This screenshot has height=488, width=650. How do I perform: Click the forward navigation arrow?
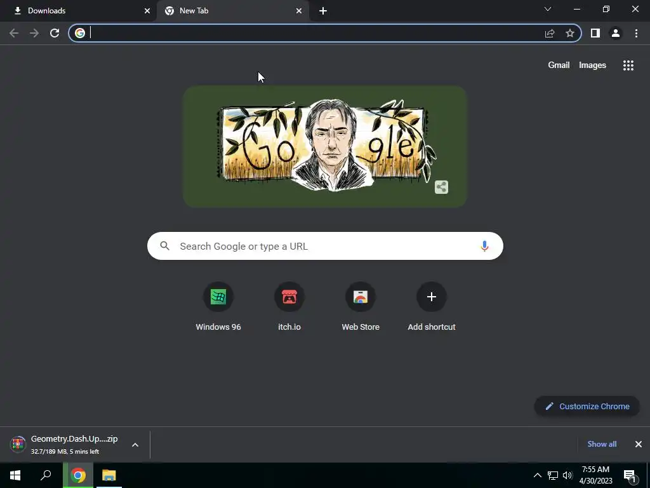pos(34,33)
